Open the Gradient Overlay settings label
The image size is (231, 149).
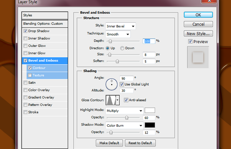(41, 97)
